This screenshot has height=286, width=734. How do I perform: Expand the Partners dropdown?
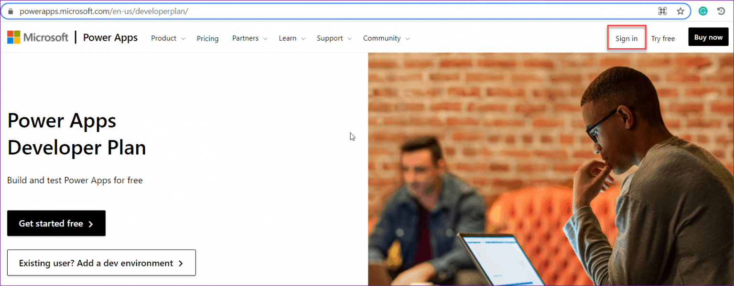pos(246,38)
